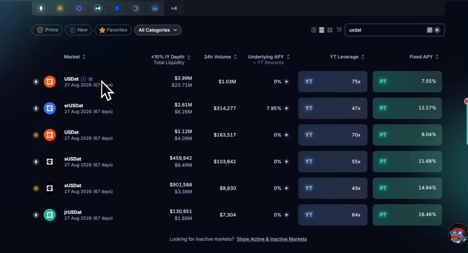This screenshot has height=253, width=468.
Task: Open the Pepe avatar chat bubble
Action: [458, 233]
